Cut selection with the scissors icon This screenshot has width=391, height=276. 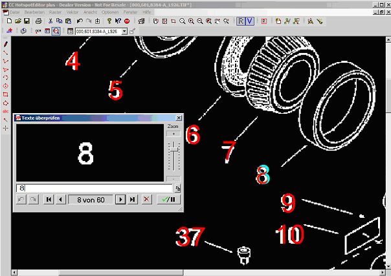[x=50, y=21]
